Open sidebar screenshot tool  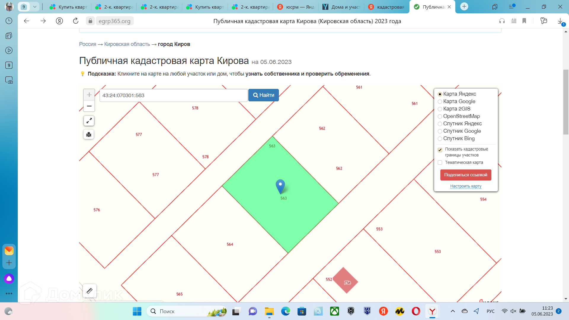(x=9, y=80)
